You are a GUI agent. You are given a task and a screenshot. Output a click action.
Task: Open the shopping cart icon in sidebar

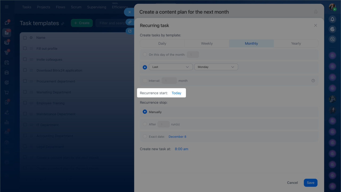pos(7,93)
